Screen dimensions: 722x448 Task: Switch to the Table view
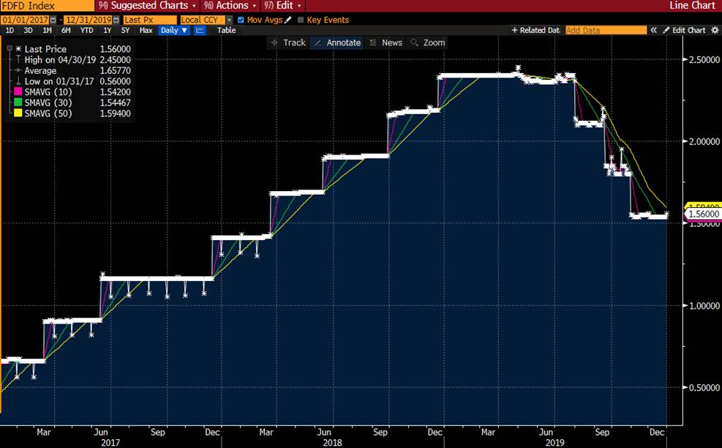[x=226, y=31]
